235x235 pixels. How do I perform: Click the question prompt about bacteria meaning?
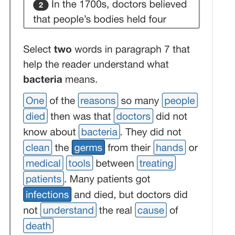pos(107,64)
